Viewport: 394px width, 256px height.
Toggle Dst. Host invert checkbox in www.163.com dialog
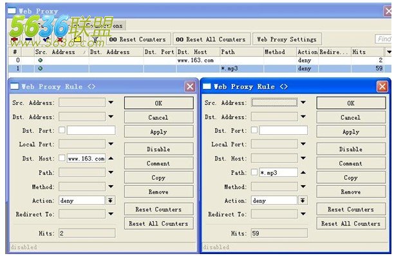[62, 158]
